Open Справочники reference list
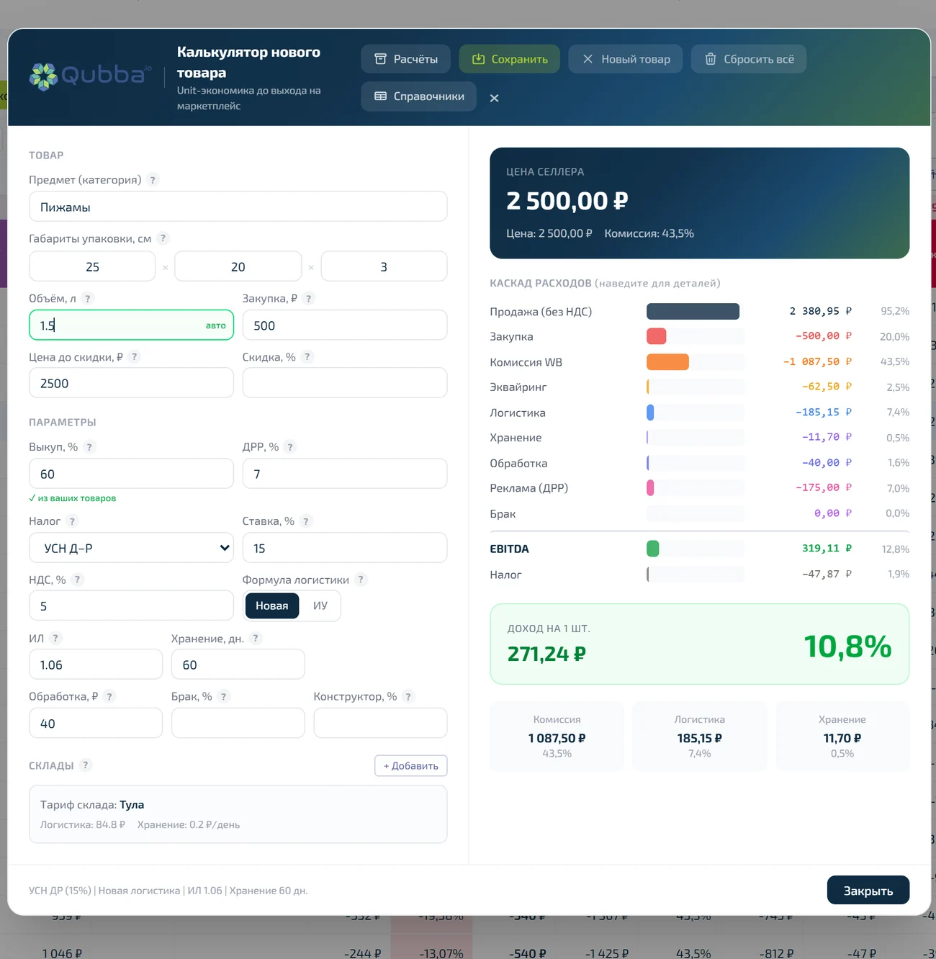 pyautogui.click(x=419, y=96)
